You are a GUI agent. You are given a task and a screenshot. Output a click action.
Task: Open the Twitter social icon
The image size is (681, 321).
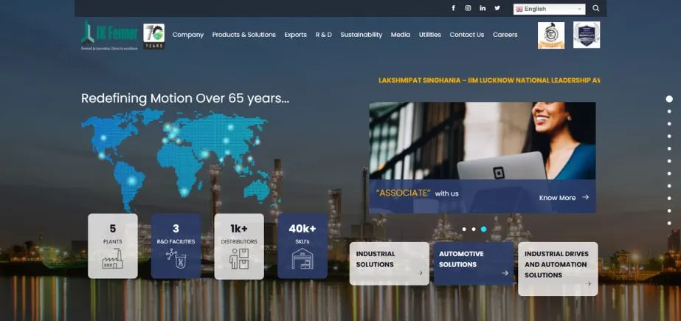[x=497, y=8]
